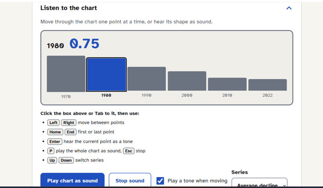The height and width of the screenshot is (188, 323).
Task: Select the 2022 bar in chart
Action: [267, 85]
